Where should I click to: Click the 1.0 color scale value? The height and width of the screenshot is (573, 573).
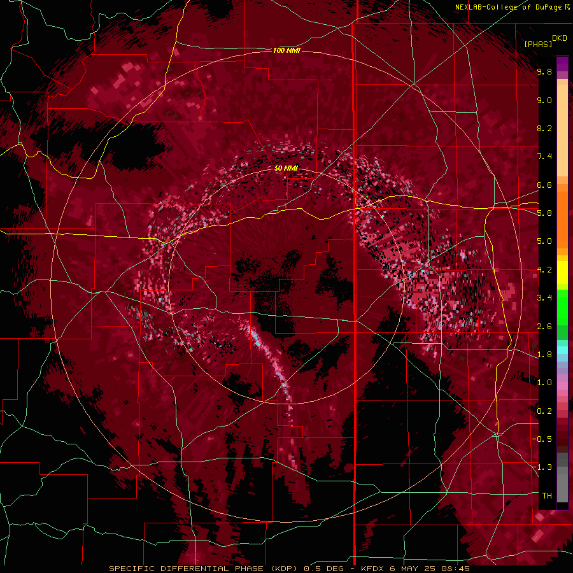544,383
